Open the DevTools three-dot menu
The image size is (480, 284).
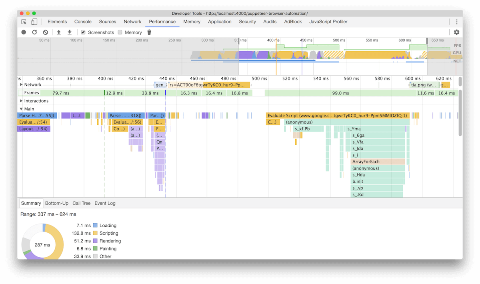457,21
